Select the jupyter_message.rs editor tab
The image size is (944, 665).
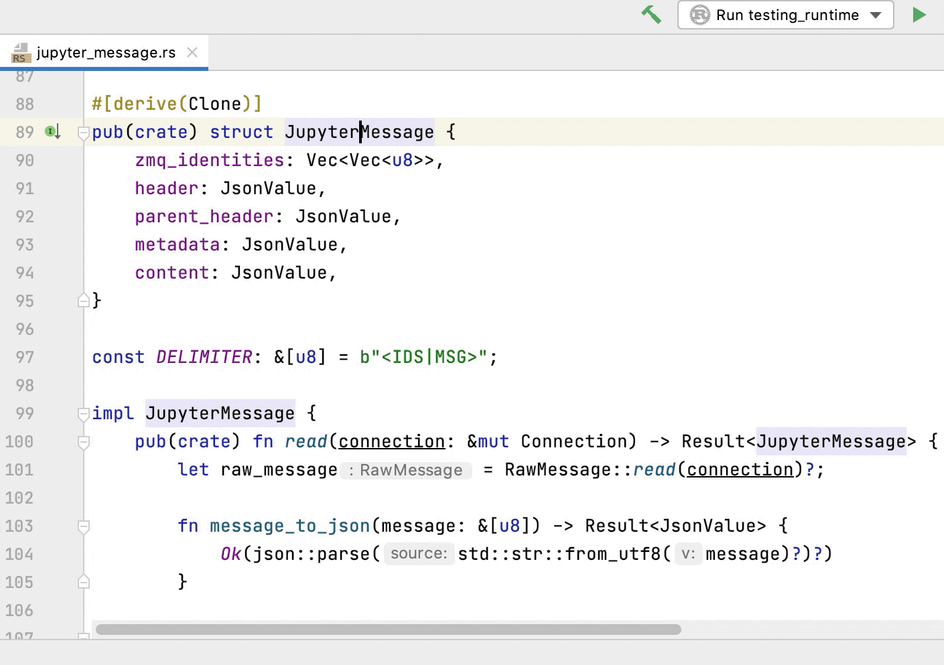click(105, 52)
